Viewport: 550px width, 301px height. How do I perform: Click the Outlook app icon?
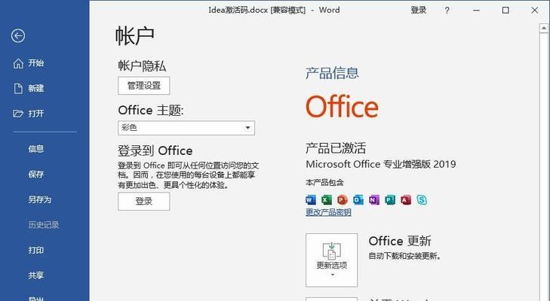point(358,200)
